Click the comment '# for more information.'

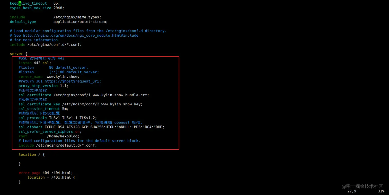35,40
